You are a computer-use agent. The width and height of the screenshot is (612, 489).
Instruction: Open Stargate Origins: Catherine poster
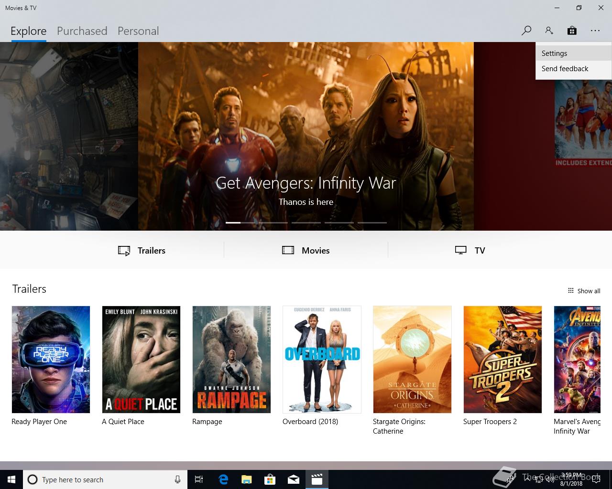point(412,360)
